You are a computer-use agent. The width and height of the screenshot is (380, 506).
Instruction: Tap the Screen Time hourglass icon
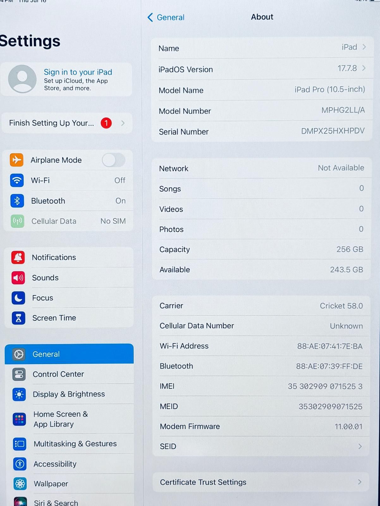19,318
